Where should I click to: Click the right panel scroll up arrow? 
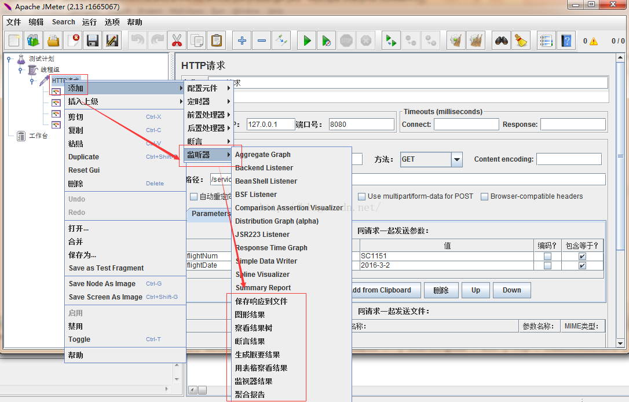(x=620, y=58)
